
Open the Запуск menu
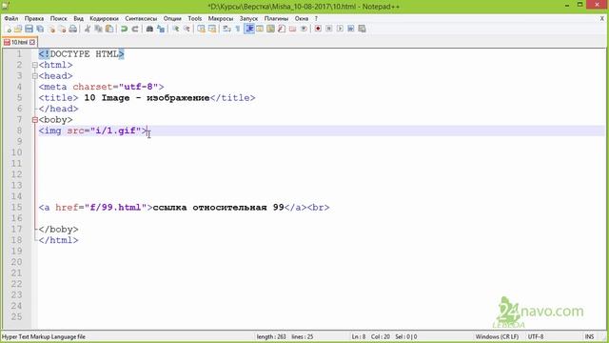pyautogui.click(x=248, y=18)
